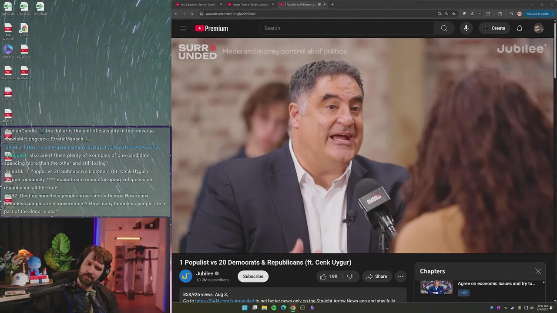Open the OfficeSetup desktop icon

8,51
